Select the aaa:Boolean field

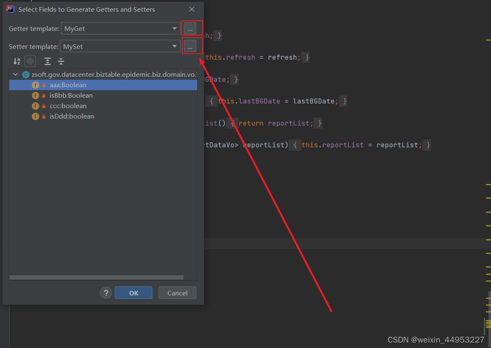coord(103,85)
